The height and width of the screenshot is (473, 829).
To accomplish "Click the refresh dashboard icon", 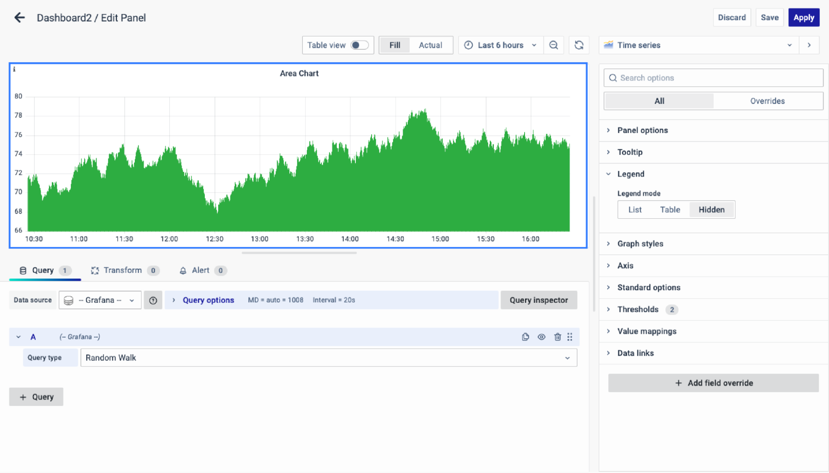I will coord(579,45).
